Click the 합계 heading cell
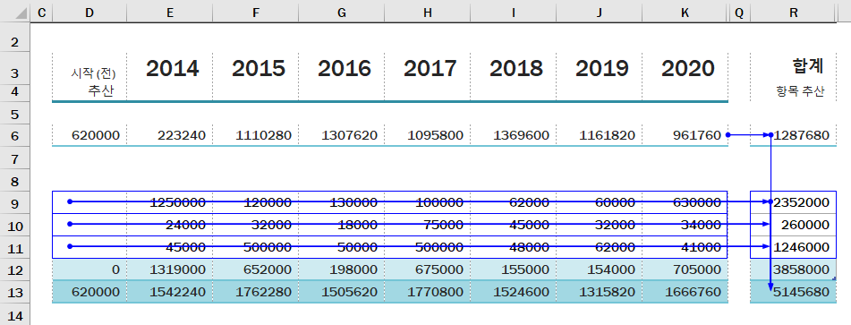The image size is (851, 325). coord(794,68)
